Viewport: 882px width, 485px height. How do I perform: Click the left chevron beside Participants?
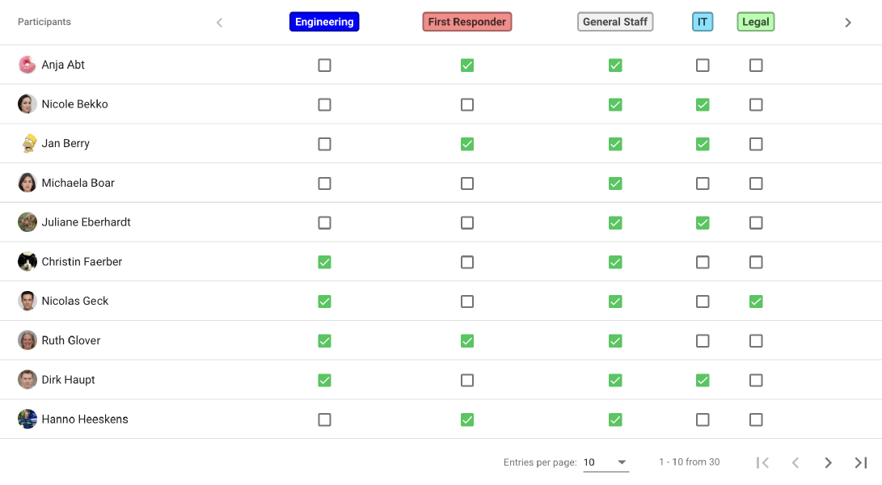coord(219,22)
